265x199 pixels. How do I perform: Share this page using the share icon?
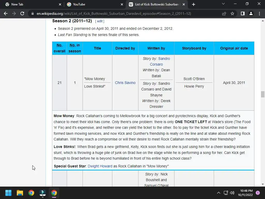click(224, 13)
